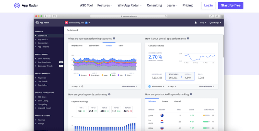259x131 pixels.
Task: Click the Safari share icon
Action: 211,16
